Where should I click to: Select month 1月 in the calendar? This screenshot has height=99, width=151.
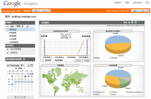pos(9,71)
